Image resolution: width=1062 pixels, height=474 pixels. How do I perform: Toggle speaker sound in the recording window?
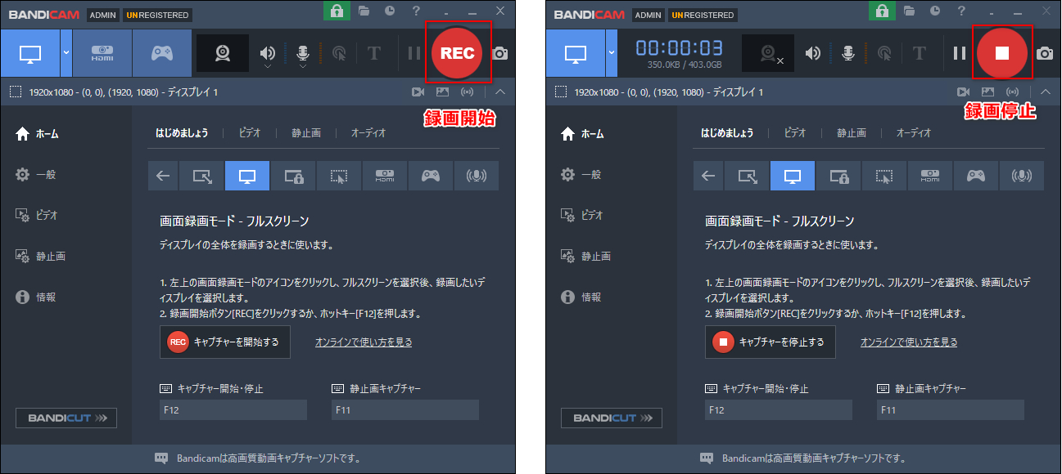coord(813,53)
